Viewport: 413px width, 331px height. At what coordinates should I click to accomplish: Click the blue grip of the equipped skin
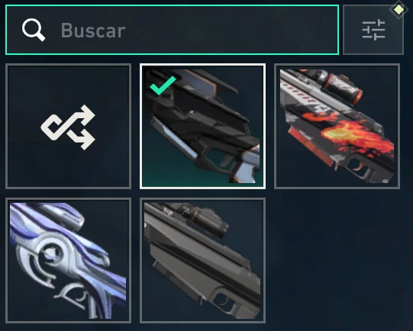point(246,169)
